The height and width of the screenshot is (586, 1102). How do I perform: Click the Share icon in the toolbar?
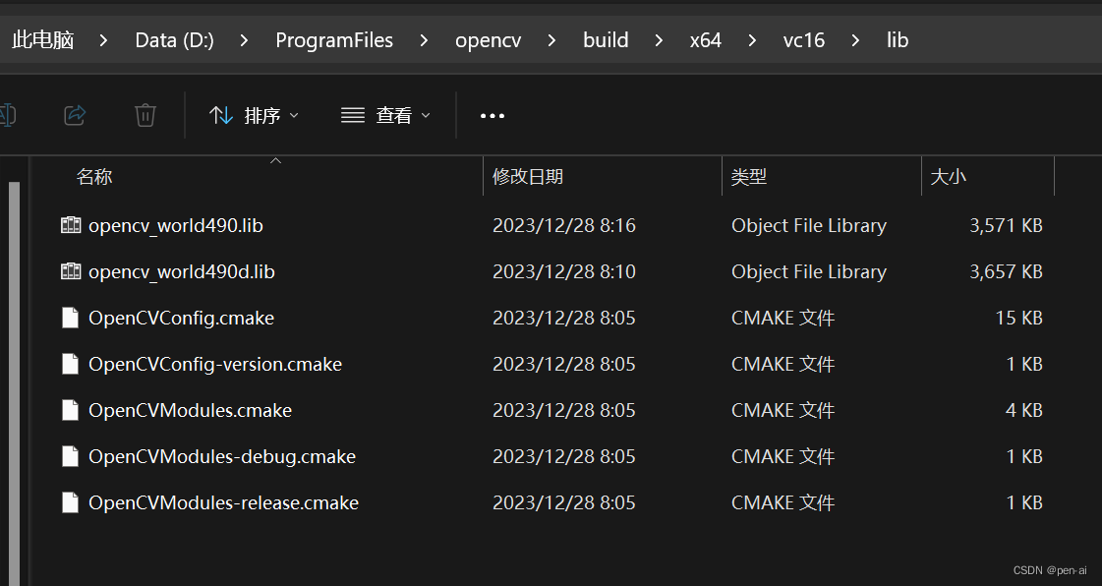pyautogui.click(x=76, y=115)
